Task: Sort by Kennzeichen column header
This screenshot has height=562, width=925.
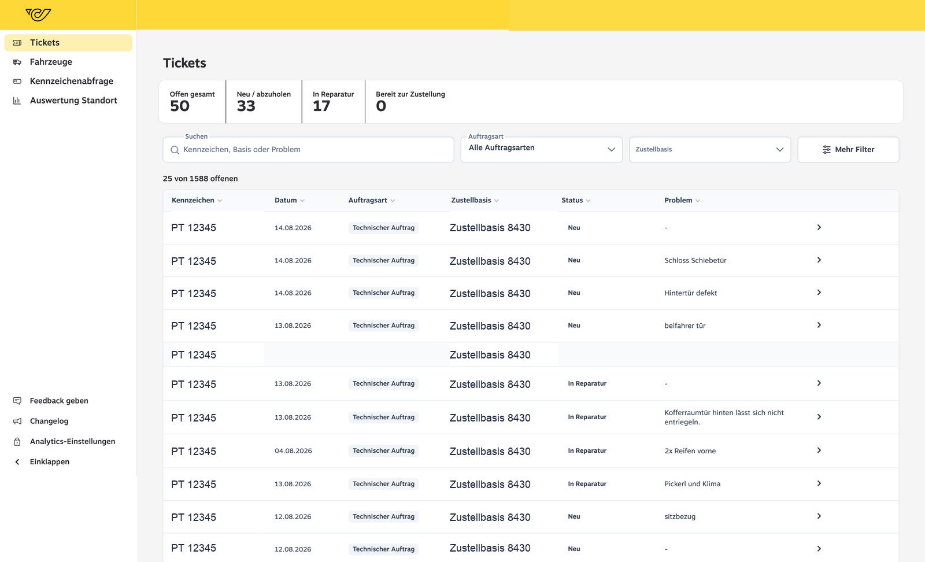Action: point(197,201)
